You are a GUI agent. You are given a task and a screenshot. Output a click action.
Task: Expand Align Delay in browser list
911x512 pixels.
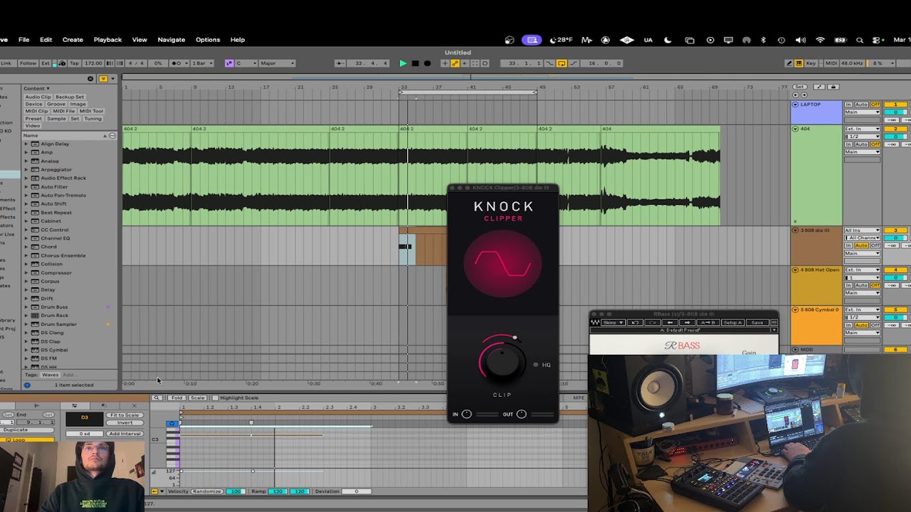point(26,144)
